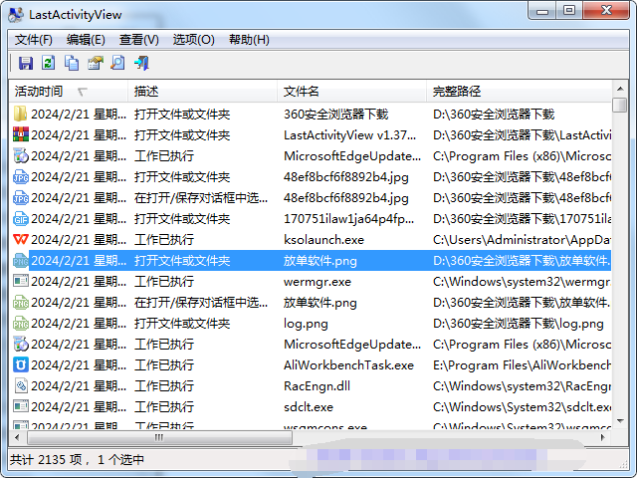Click the Exit toolbar icon
637x478 pixels.
coord(141,63)
